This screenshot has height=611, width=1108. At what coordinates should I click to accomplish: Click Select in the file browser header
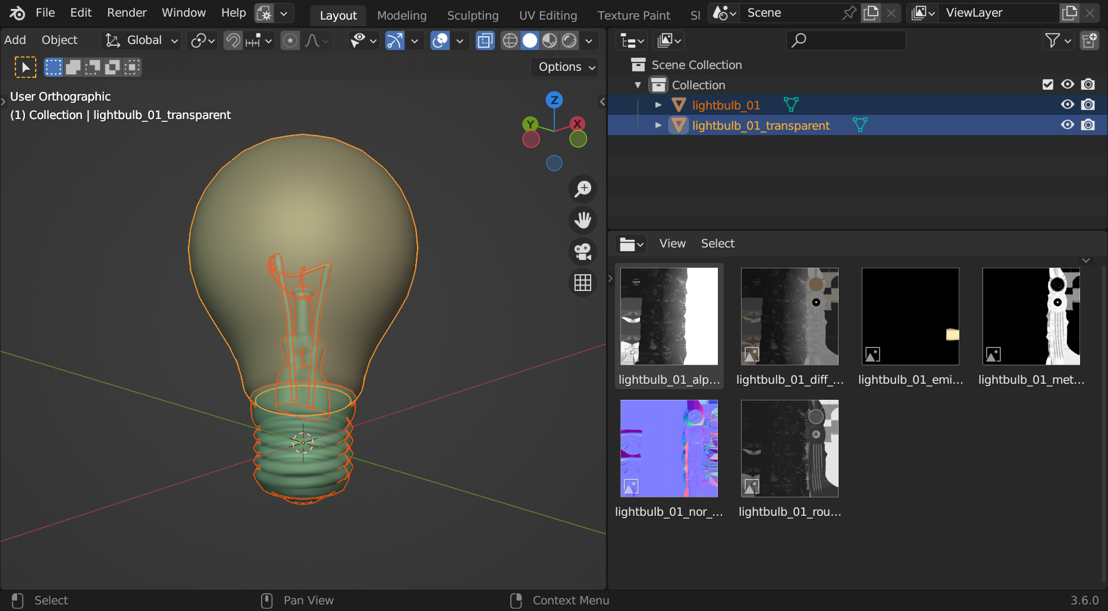click(x=717, y=243)
